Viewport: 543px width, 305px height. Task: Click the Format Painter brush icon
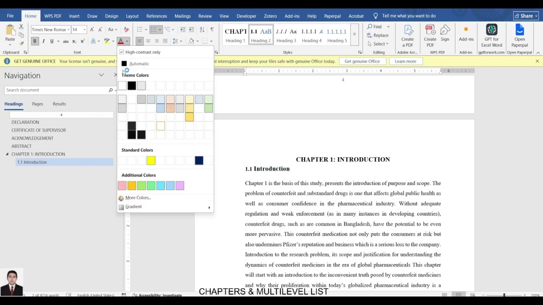point(21,43)
